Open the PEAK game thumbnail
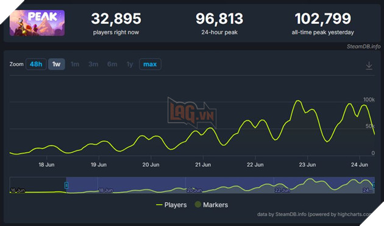The image size is (384, 226). 37,23
